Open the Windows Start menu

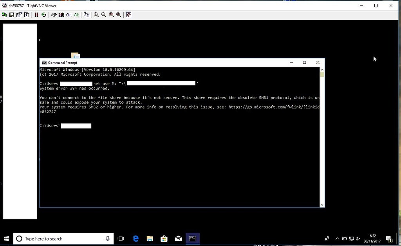coord(6,239)
